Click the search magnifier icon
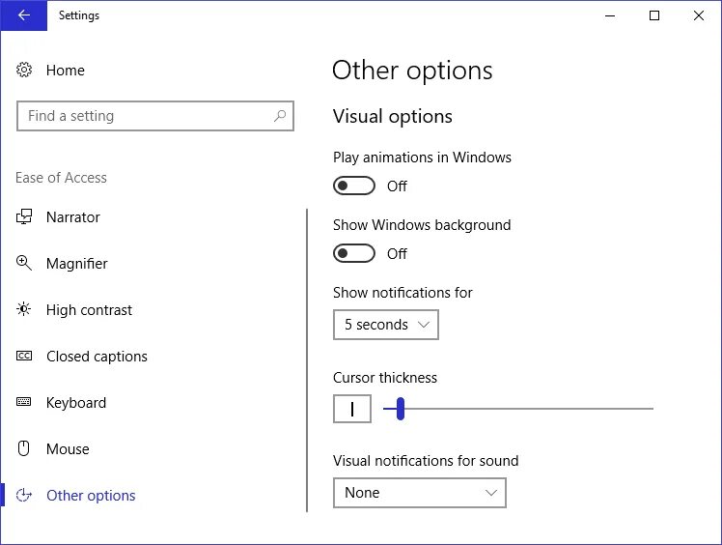 click(x=280, y=116)
